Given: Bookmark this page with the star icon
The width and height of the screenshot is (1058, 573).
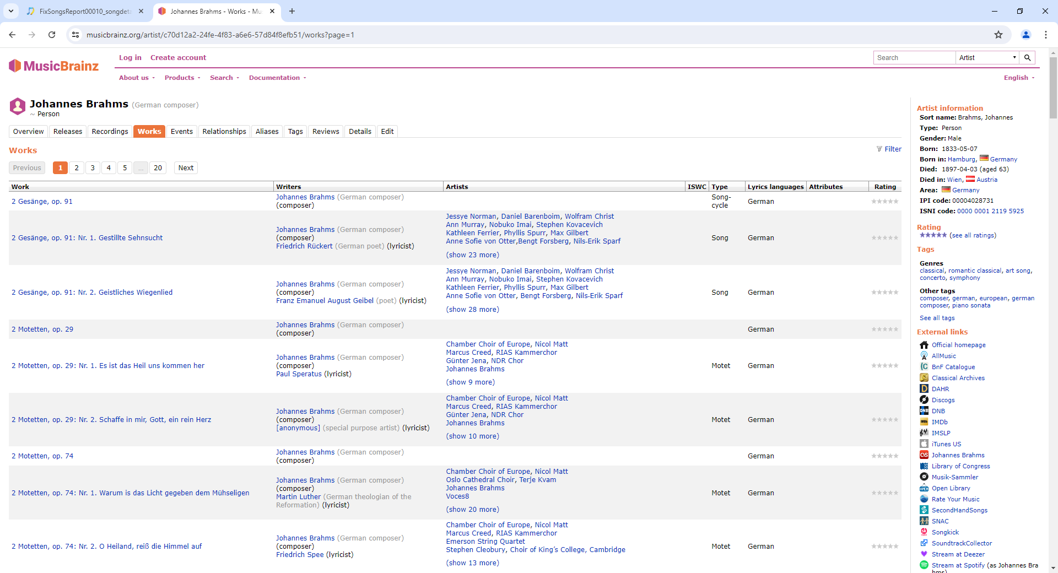Looking at the screenshot, I should [x=998, y=35].
